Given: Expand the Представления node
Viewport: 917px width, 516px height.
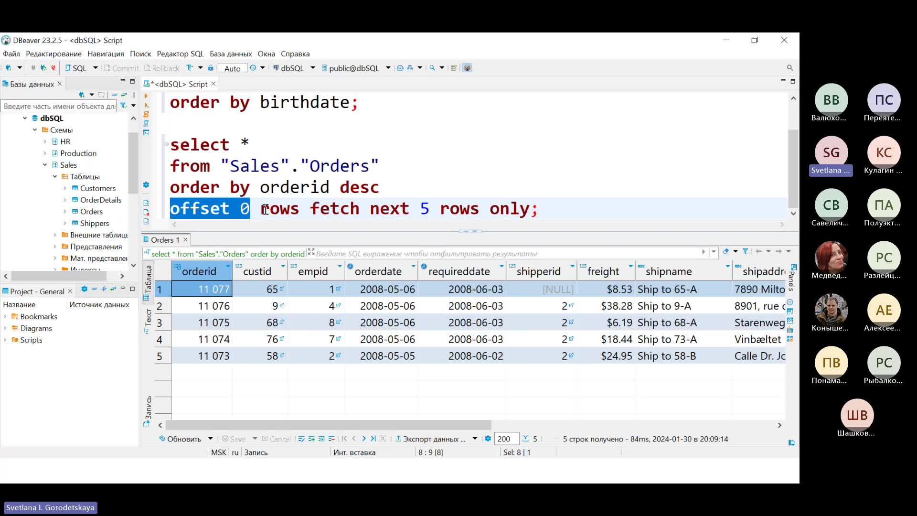Looking at the screenshot, I should [x=55, y=247].
